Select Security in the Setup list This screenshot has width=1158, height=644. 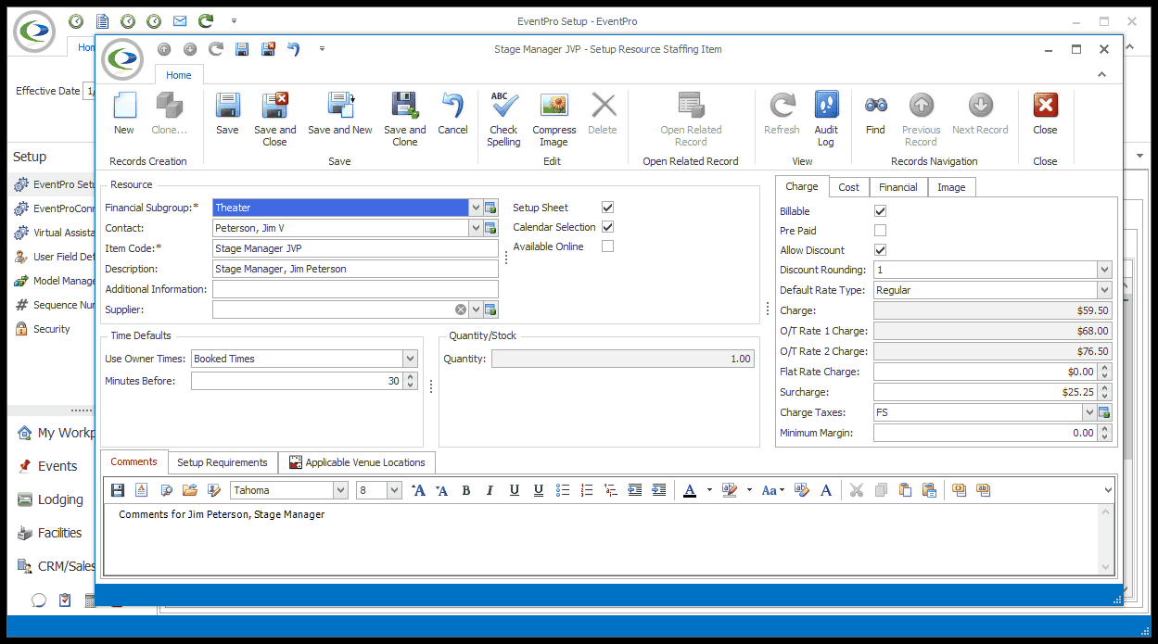click(52, 329)
